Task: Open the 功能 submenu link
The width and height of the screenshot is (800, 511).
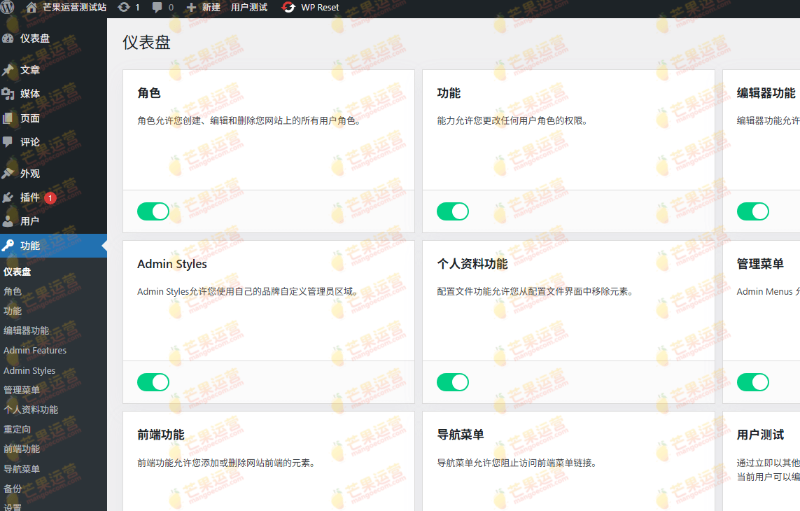Action: pyautogui.click(x=13, y=311)
